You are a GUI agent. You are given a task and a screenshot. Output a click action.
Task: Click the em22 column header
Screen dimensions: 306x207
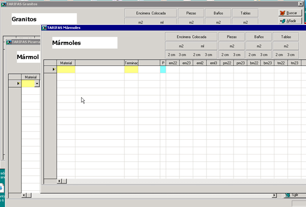pos(173,63)
